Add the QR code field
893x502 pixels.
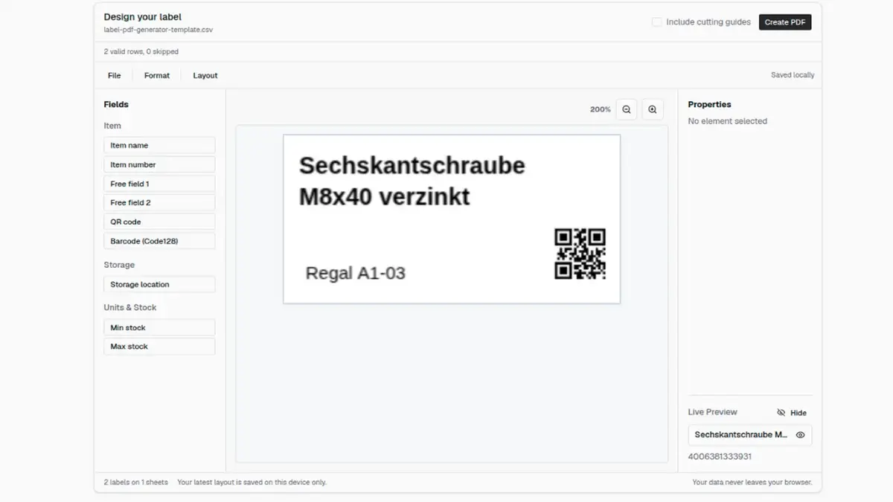(x=159, y=222)
